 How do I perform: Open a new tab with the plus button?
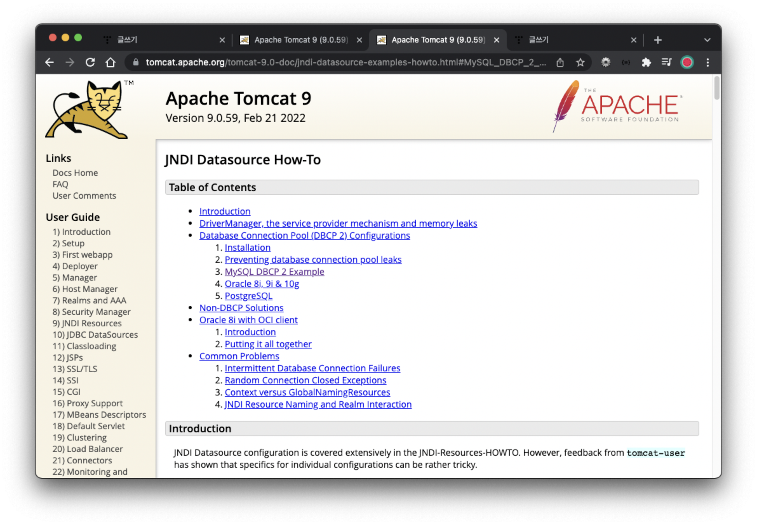658,40
